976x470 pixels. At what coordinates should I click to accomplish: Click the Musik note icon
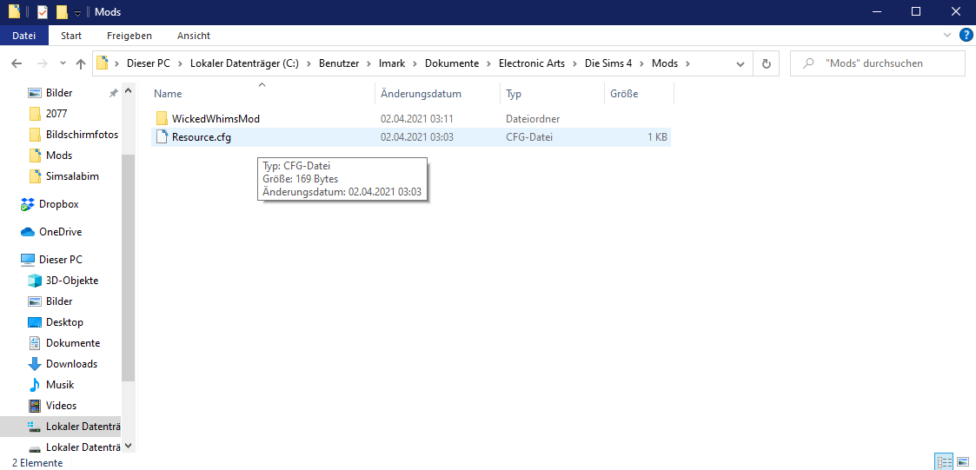click(x=35, y=385)
